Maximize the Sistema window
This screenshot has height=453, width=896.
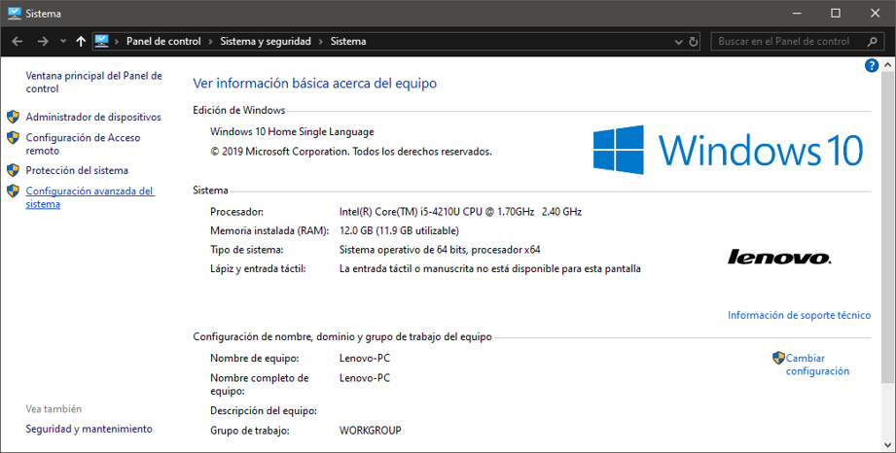point(836,14)
